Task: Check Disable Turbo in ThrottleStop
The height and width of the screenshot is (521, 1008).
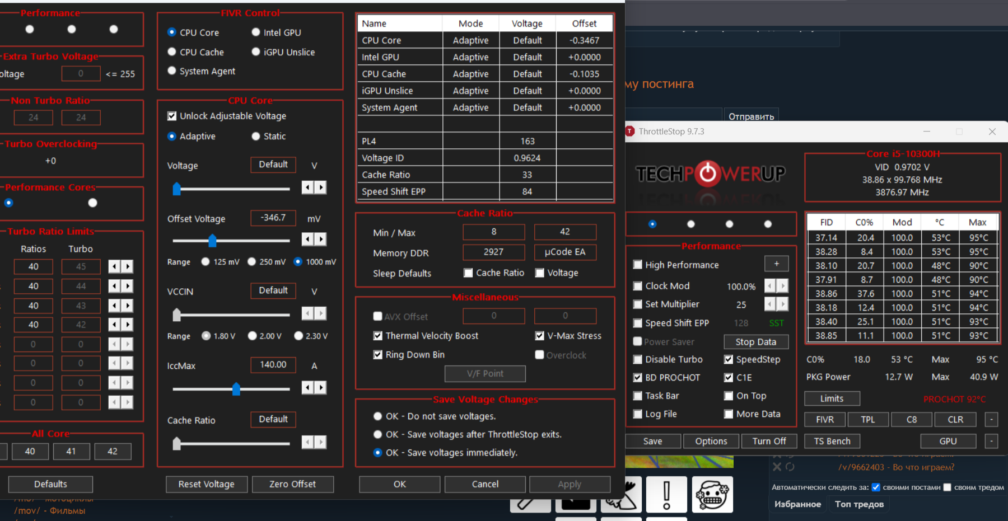Action: [x=637, y=359]
